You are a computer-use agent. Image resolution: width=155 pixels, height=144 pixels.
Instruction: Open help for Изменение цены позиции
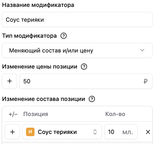pos(84,67)
